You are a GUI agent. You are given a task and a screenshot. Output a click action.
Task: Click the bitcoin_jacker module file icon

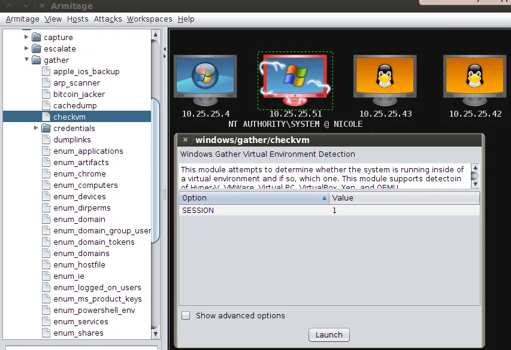click(46, 95)
